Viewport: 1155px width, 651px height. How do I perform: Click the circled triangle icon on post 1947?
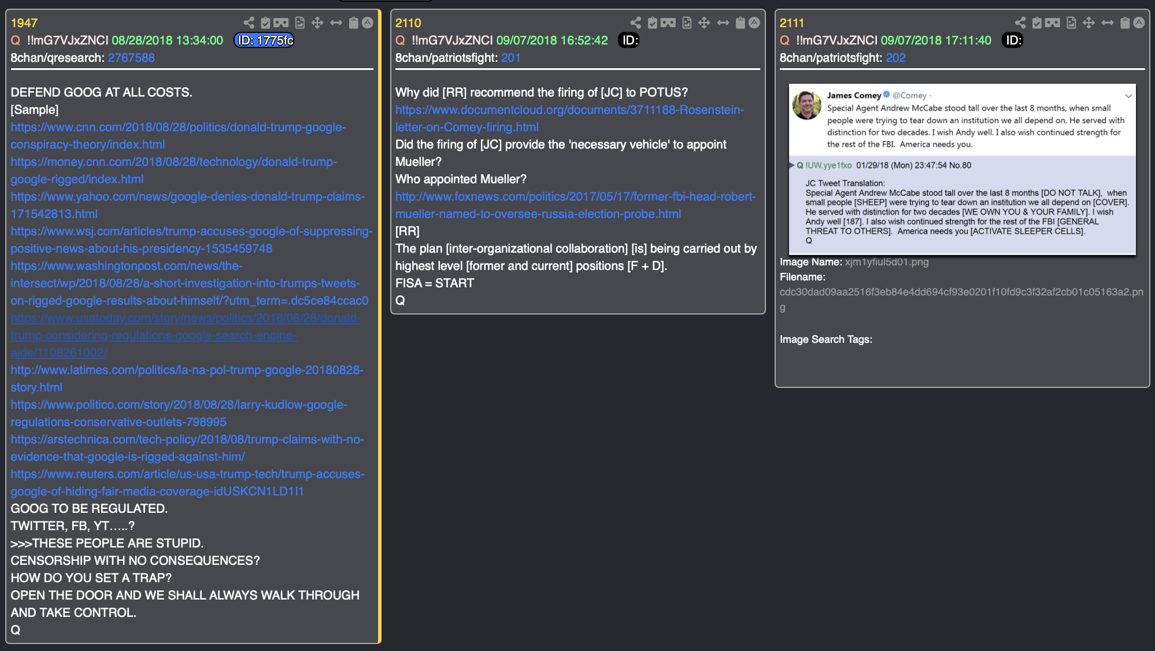368,23
